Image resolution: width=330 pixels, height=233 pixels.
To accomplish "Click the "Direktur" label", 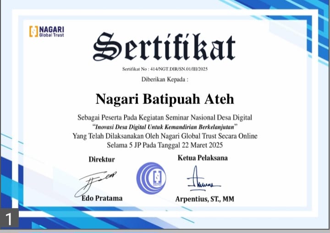I will click(101, 159).
